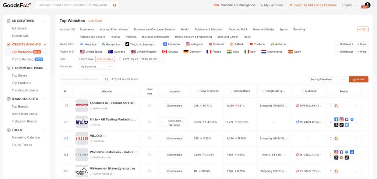
Task: Click the orange search magnifier button
Action: (x=114, y=5)
